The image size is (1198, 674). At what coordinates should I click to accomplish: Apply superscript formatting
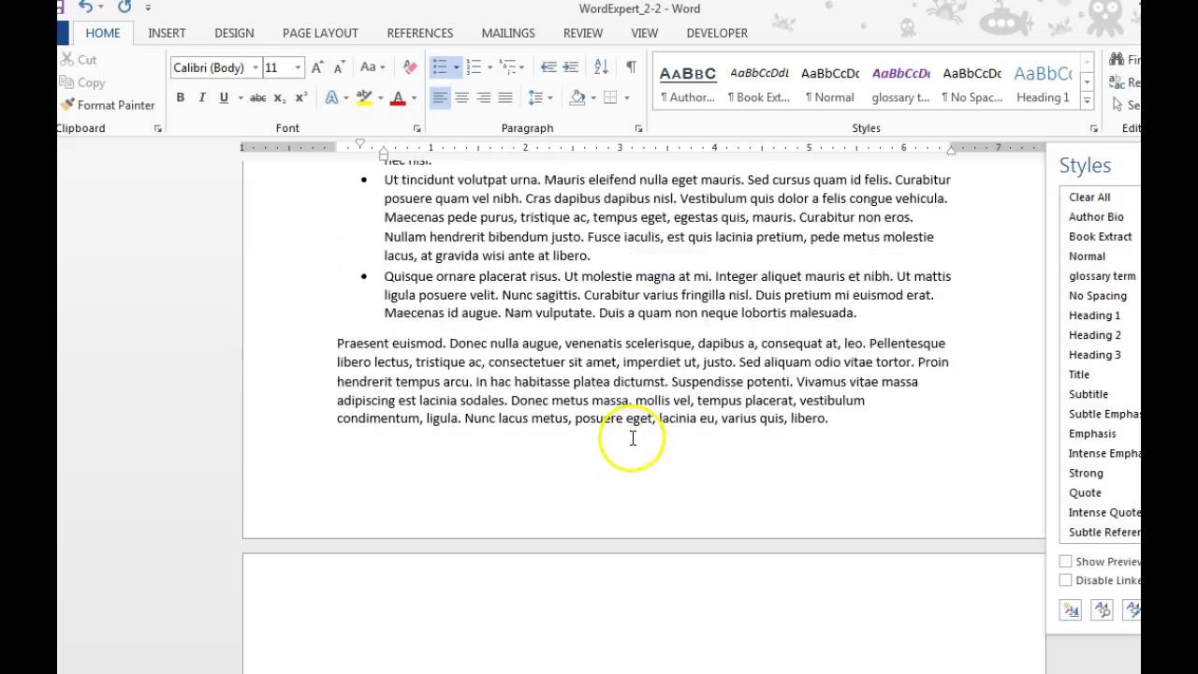tap(301, 97)
